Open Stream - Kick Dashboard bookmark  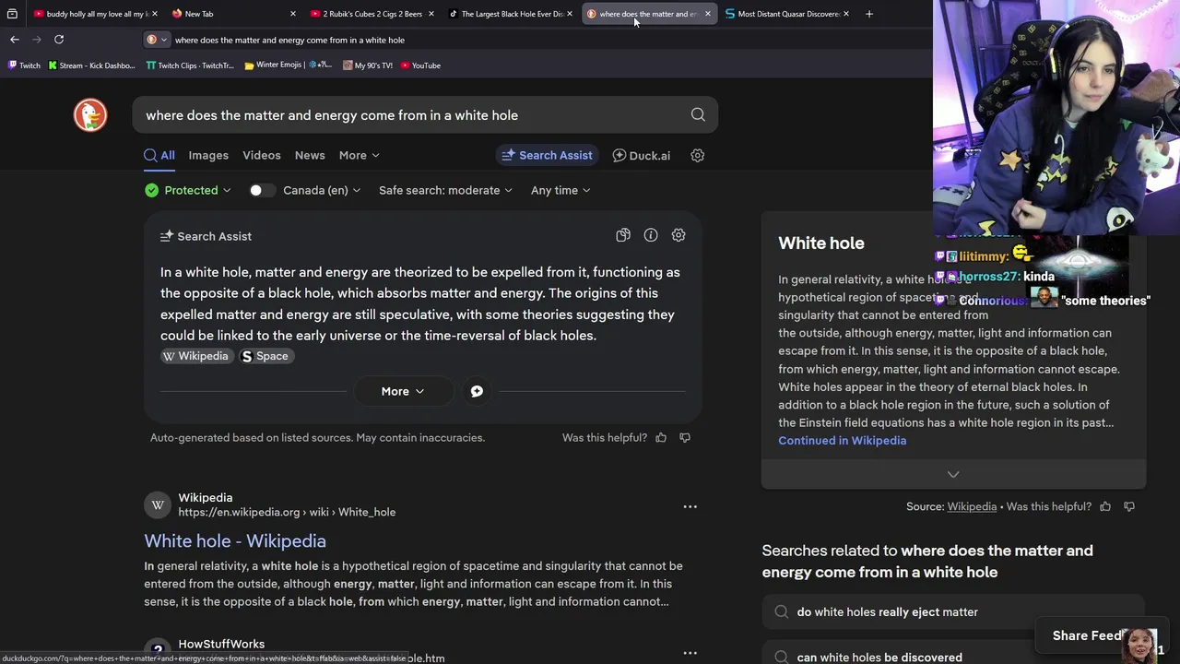click(91, 65)
